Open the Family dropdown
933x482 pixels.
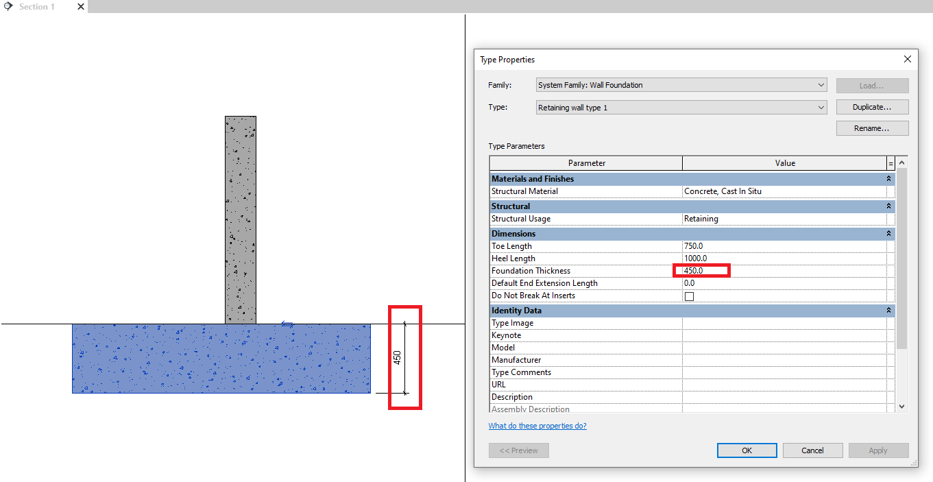[x=821, y=84]
